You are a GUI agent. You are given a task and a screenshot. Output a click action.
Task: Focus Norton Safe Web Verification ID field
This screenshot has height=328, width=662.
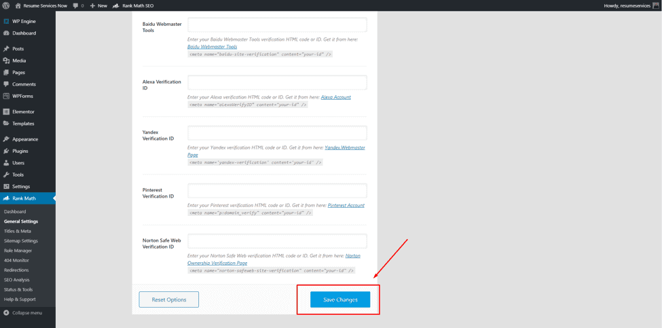278,240
